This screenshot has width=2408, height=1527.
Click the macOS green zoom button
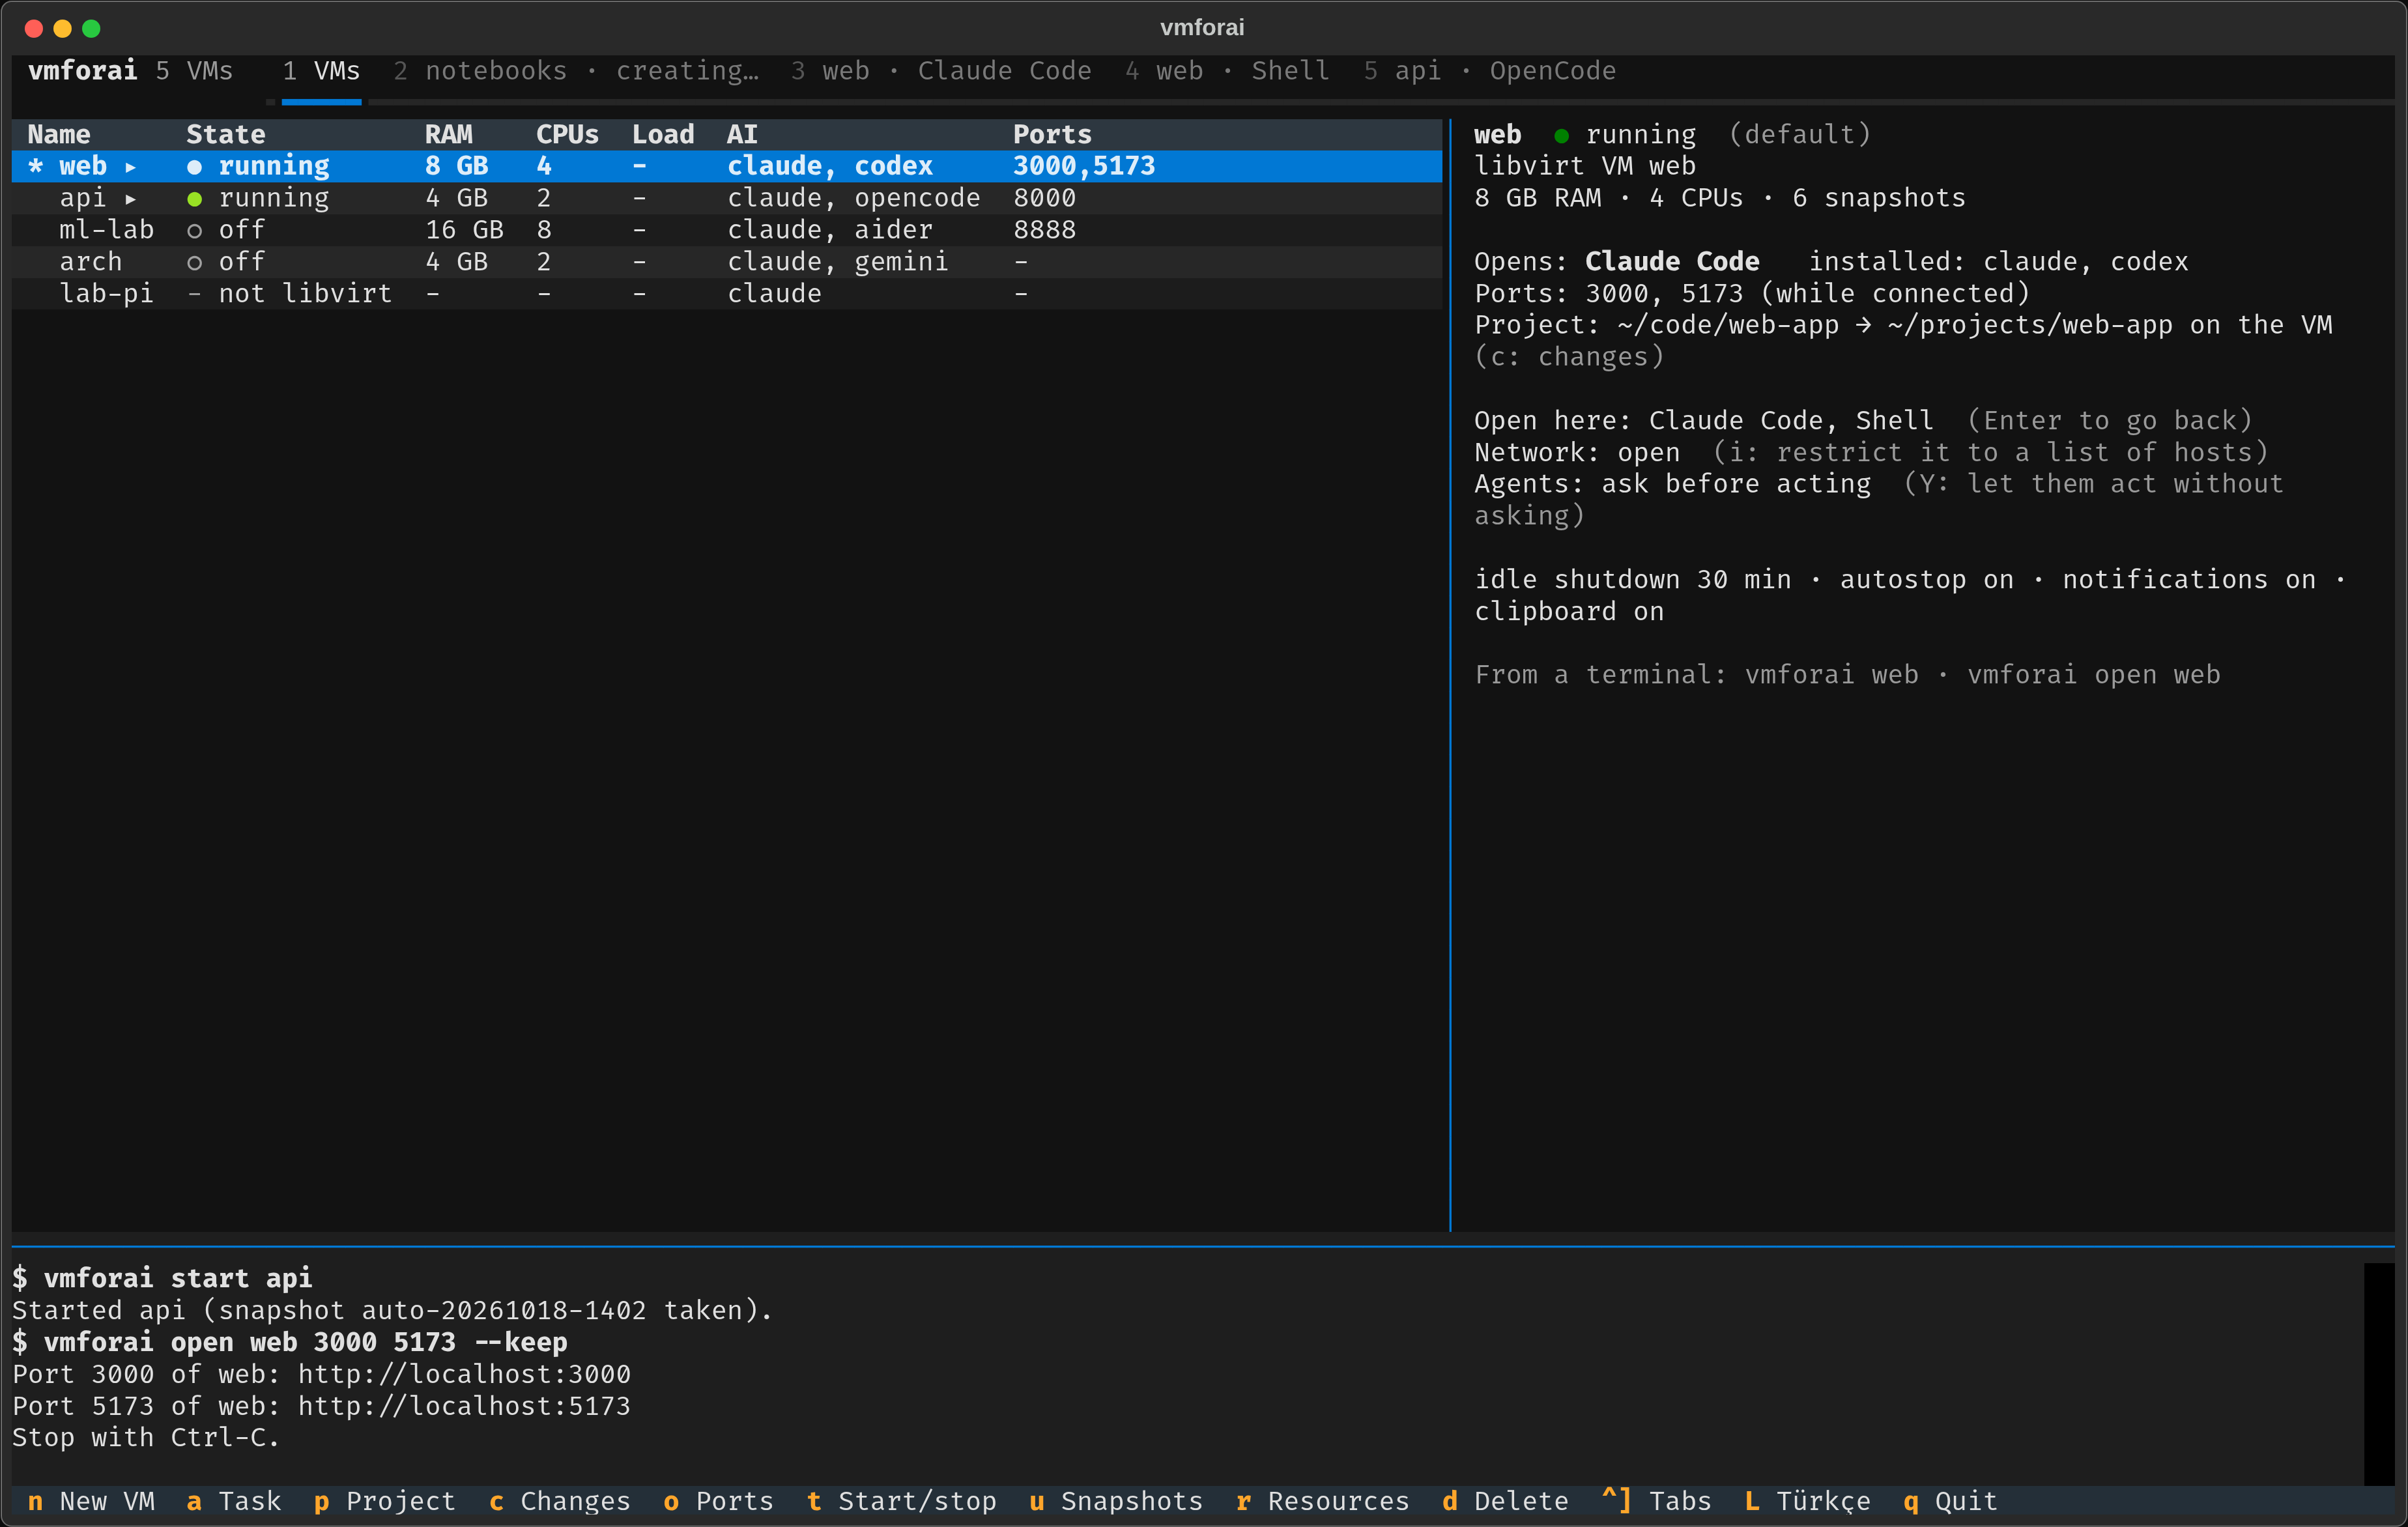pyautogui.click(x=91, y=28)
